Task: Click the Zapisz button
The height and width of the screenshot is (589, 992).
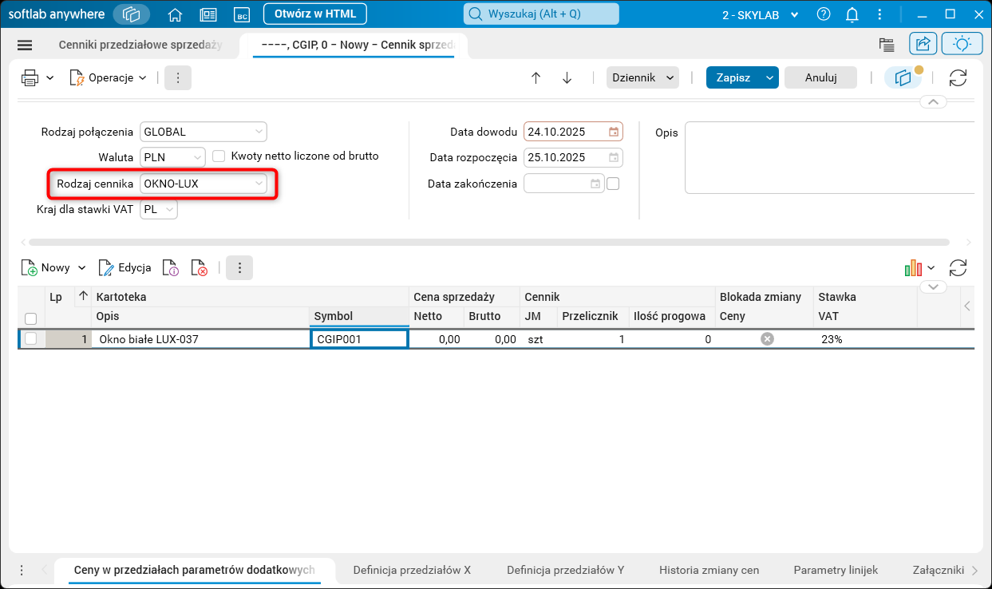Action: [x=733, y=77]
